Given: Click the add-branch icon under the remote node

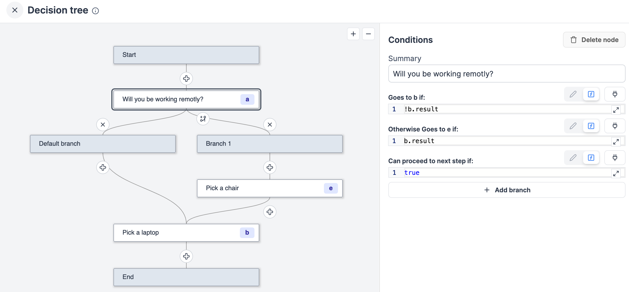Looking at the screenshot, I should point(203,119).
